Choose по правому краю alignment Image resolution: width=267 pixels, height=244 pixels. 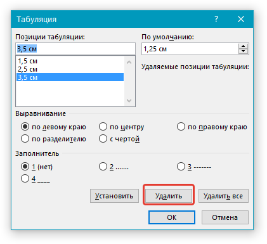tap(212, 127)
